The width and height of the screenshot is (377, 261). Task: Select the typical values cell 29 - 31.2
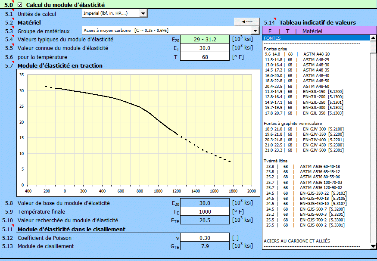coord(205,40)
